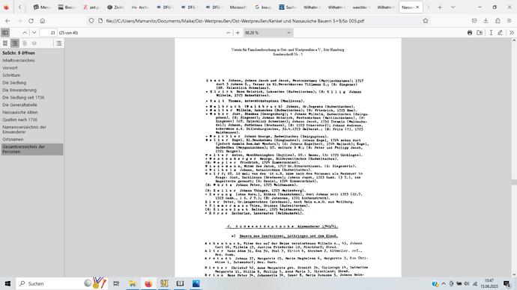The width and height of the screenshot is (517, 290).
Task: Go to next PDF page arrow
Action: click(34, 33)
